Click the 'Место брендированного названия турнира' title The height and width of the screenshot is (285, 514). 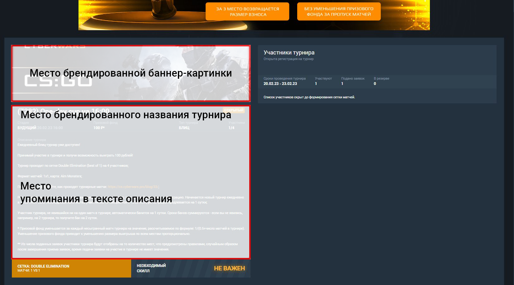pos(126,115)
